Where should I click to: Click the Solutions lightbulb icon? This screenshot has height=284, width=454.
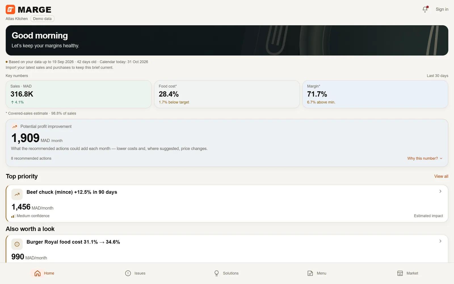217,273
